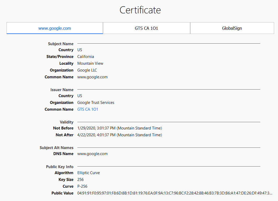
Task: Click the Key Size value 256
Action: pyautogui.click(x=80, y=180)
